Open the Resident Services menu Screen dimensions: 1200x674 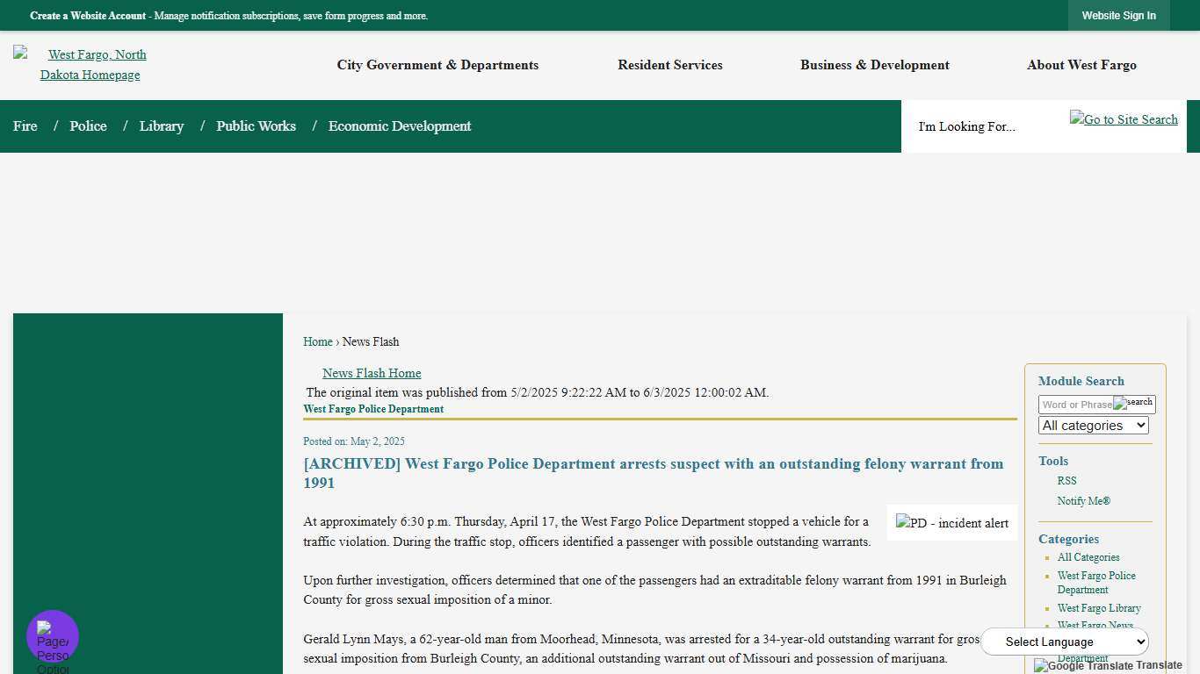[669, 65]
